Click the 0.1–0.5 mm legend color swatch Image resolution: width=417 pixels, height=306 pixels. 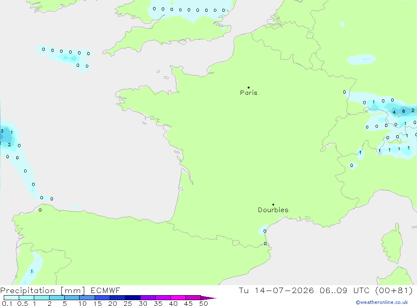(x=11, y=298)
